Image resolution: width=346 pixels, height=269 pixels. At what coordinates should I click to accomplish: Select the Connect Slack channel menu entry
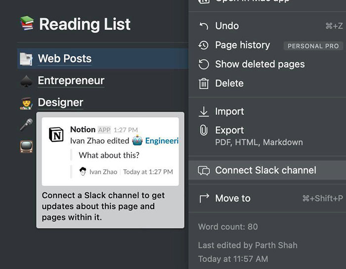[x=265, y=170]
